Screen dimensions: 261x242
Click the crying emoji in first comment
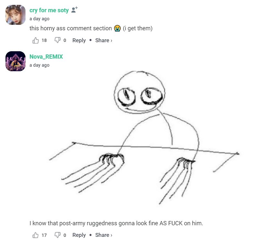pos(117,28)
